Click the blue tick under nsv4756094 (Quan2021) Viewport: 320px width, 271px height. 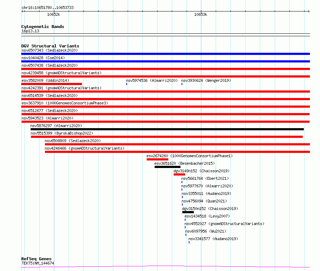click(x=182, y=205)
